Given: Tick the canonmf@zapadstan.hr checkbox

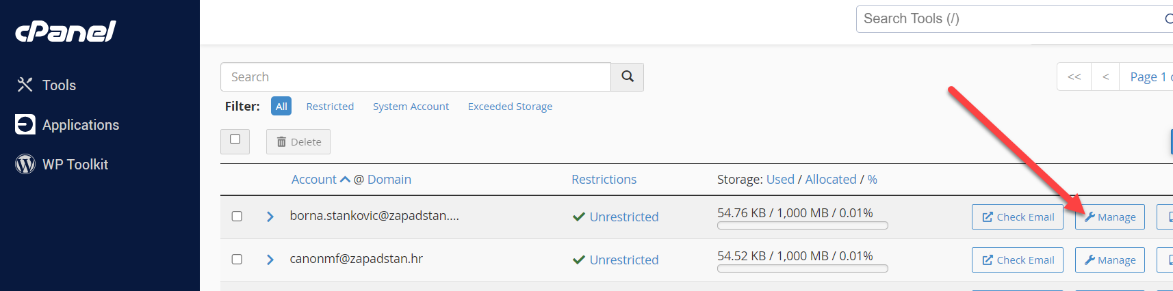Looking at the screenshot, I should (x=237, y=259).
